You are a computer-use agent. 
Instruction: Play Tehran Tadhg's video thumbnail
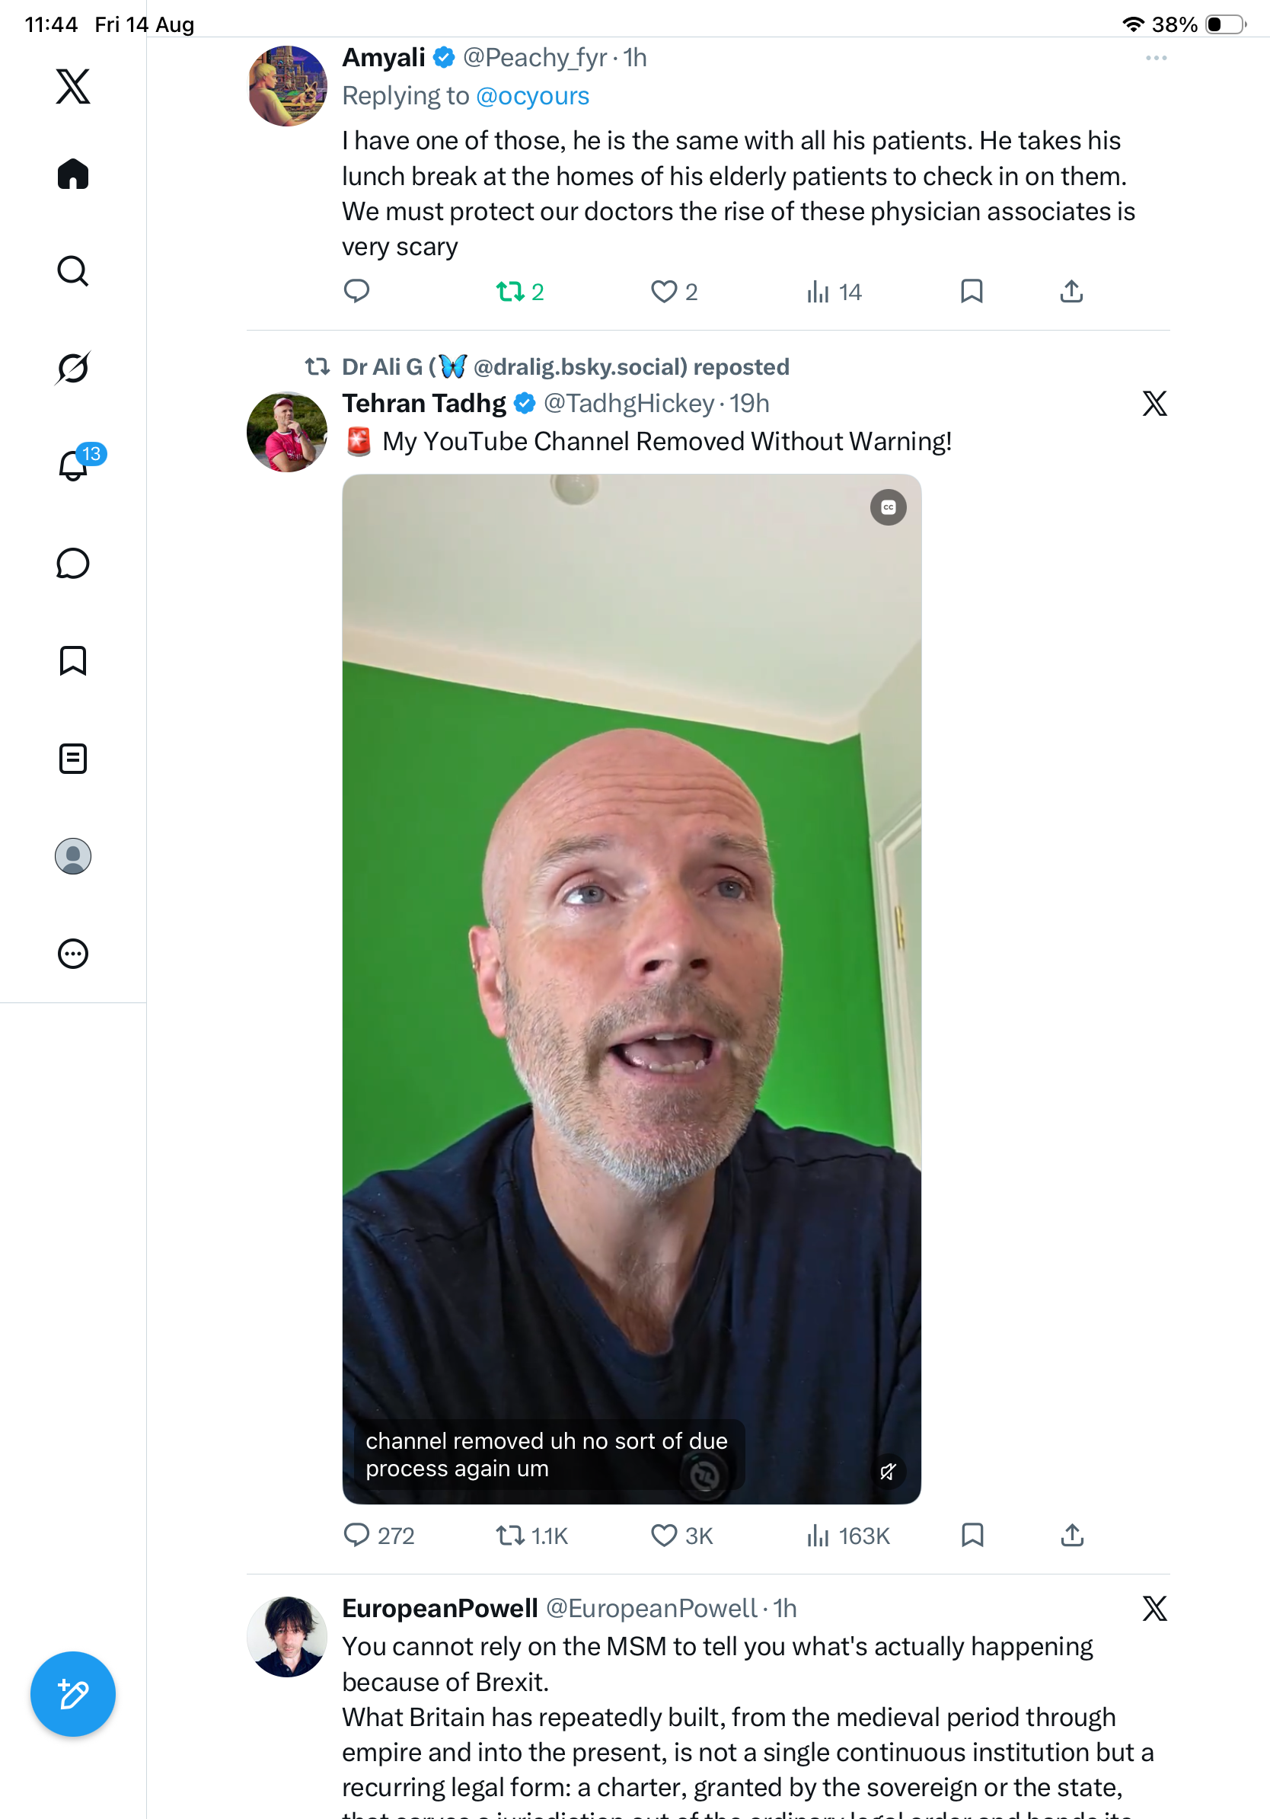tap(631, 989)
